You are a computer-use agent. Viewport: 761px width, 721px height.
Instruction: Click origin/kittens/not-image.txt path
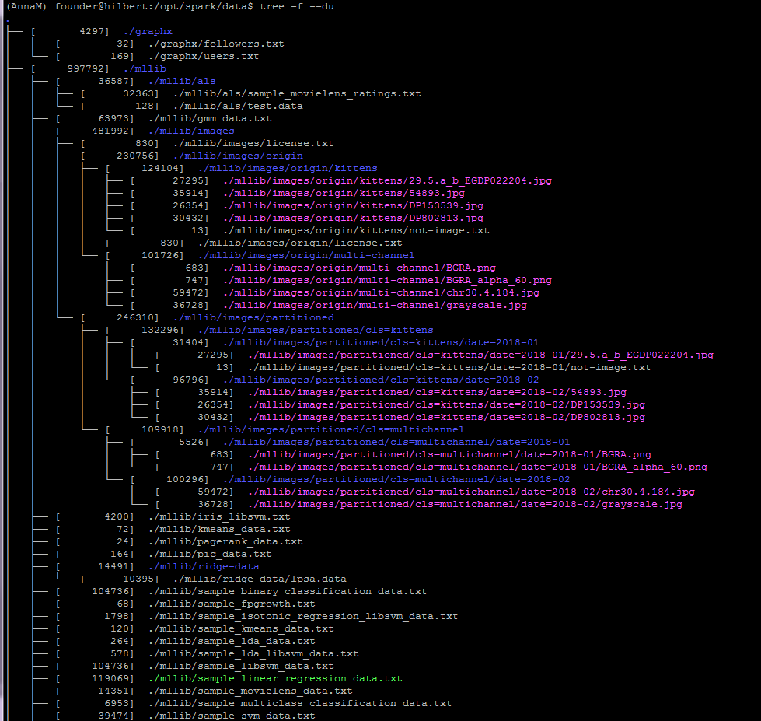(356, 231)
